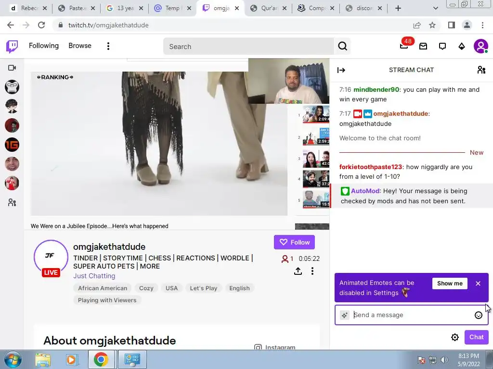Screen dimensions: 493x369
Task: Open the Get Bits diamond icon
Action: click(x=462, y=47)
